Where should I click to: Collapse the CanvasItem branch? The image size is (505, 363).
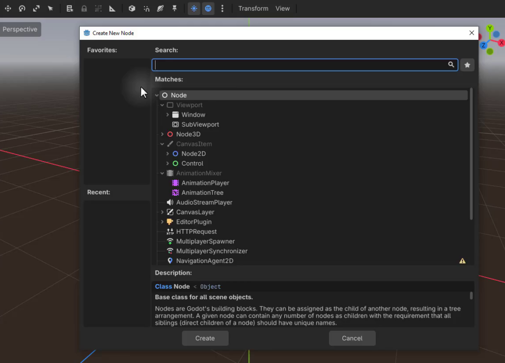click(162, 144)
